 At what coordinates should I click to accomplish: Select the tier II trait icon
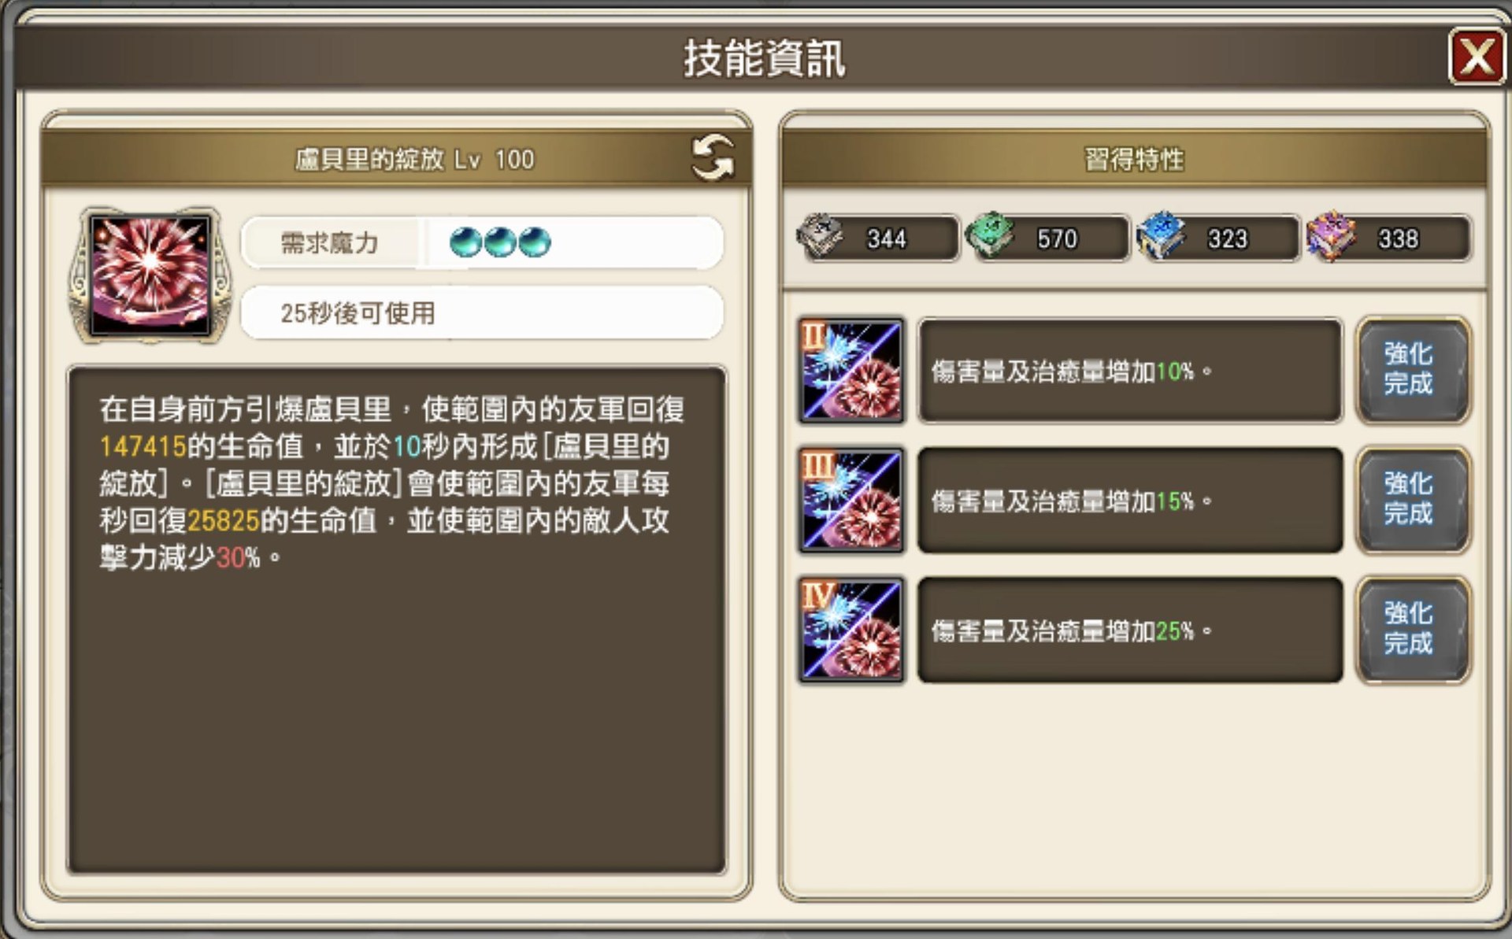click(851, 370)
